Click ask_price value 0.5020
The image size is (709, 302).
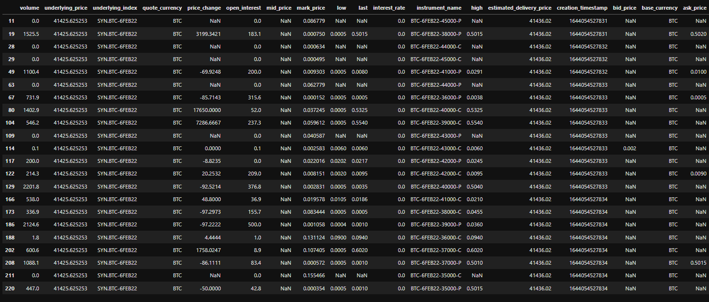click(698, 34)
